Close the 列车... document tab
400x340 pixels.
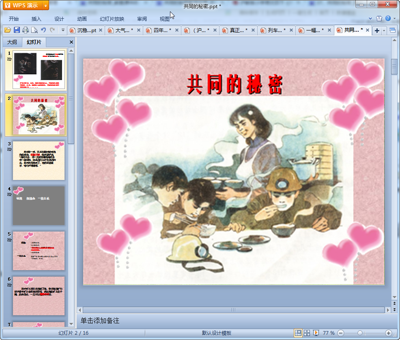pyautogui.click(x=291, y=30)
